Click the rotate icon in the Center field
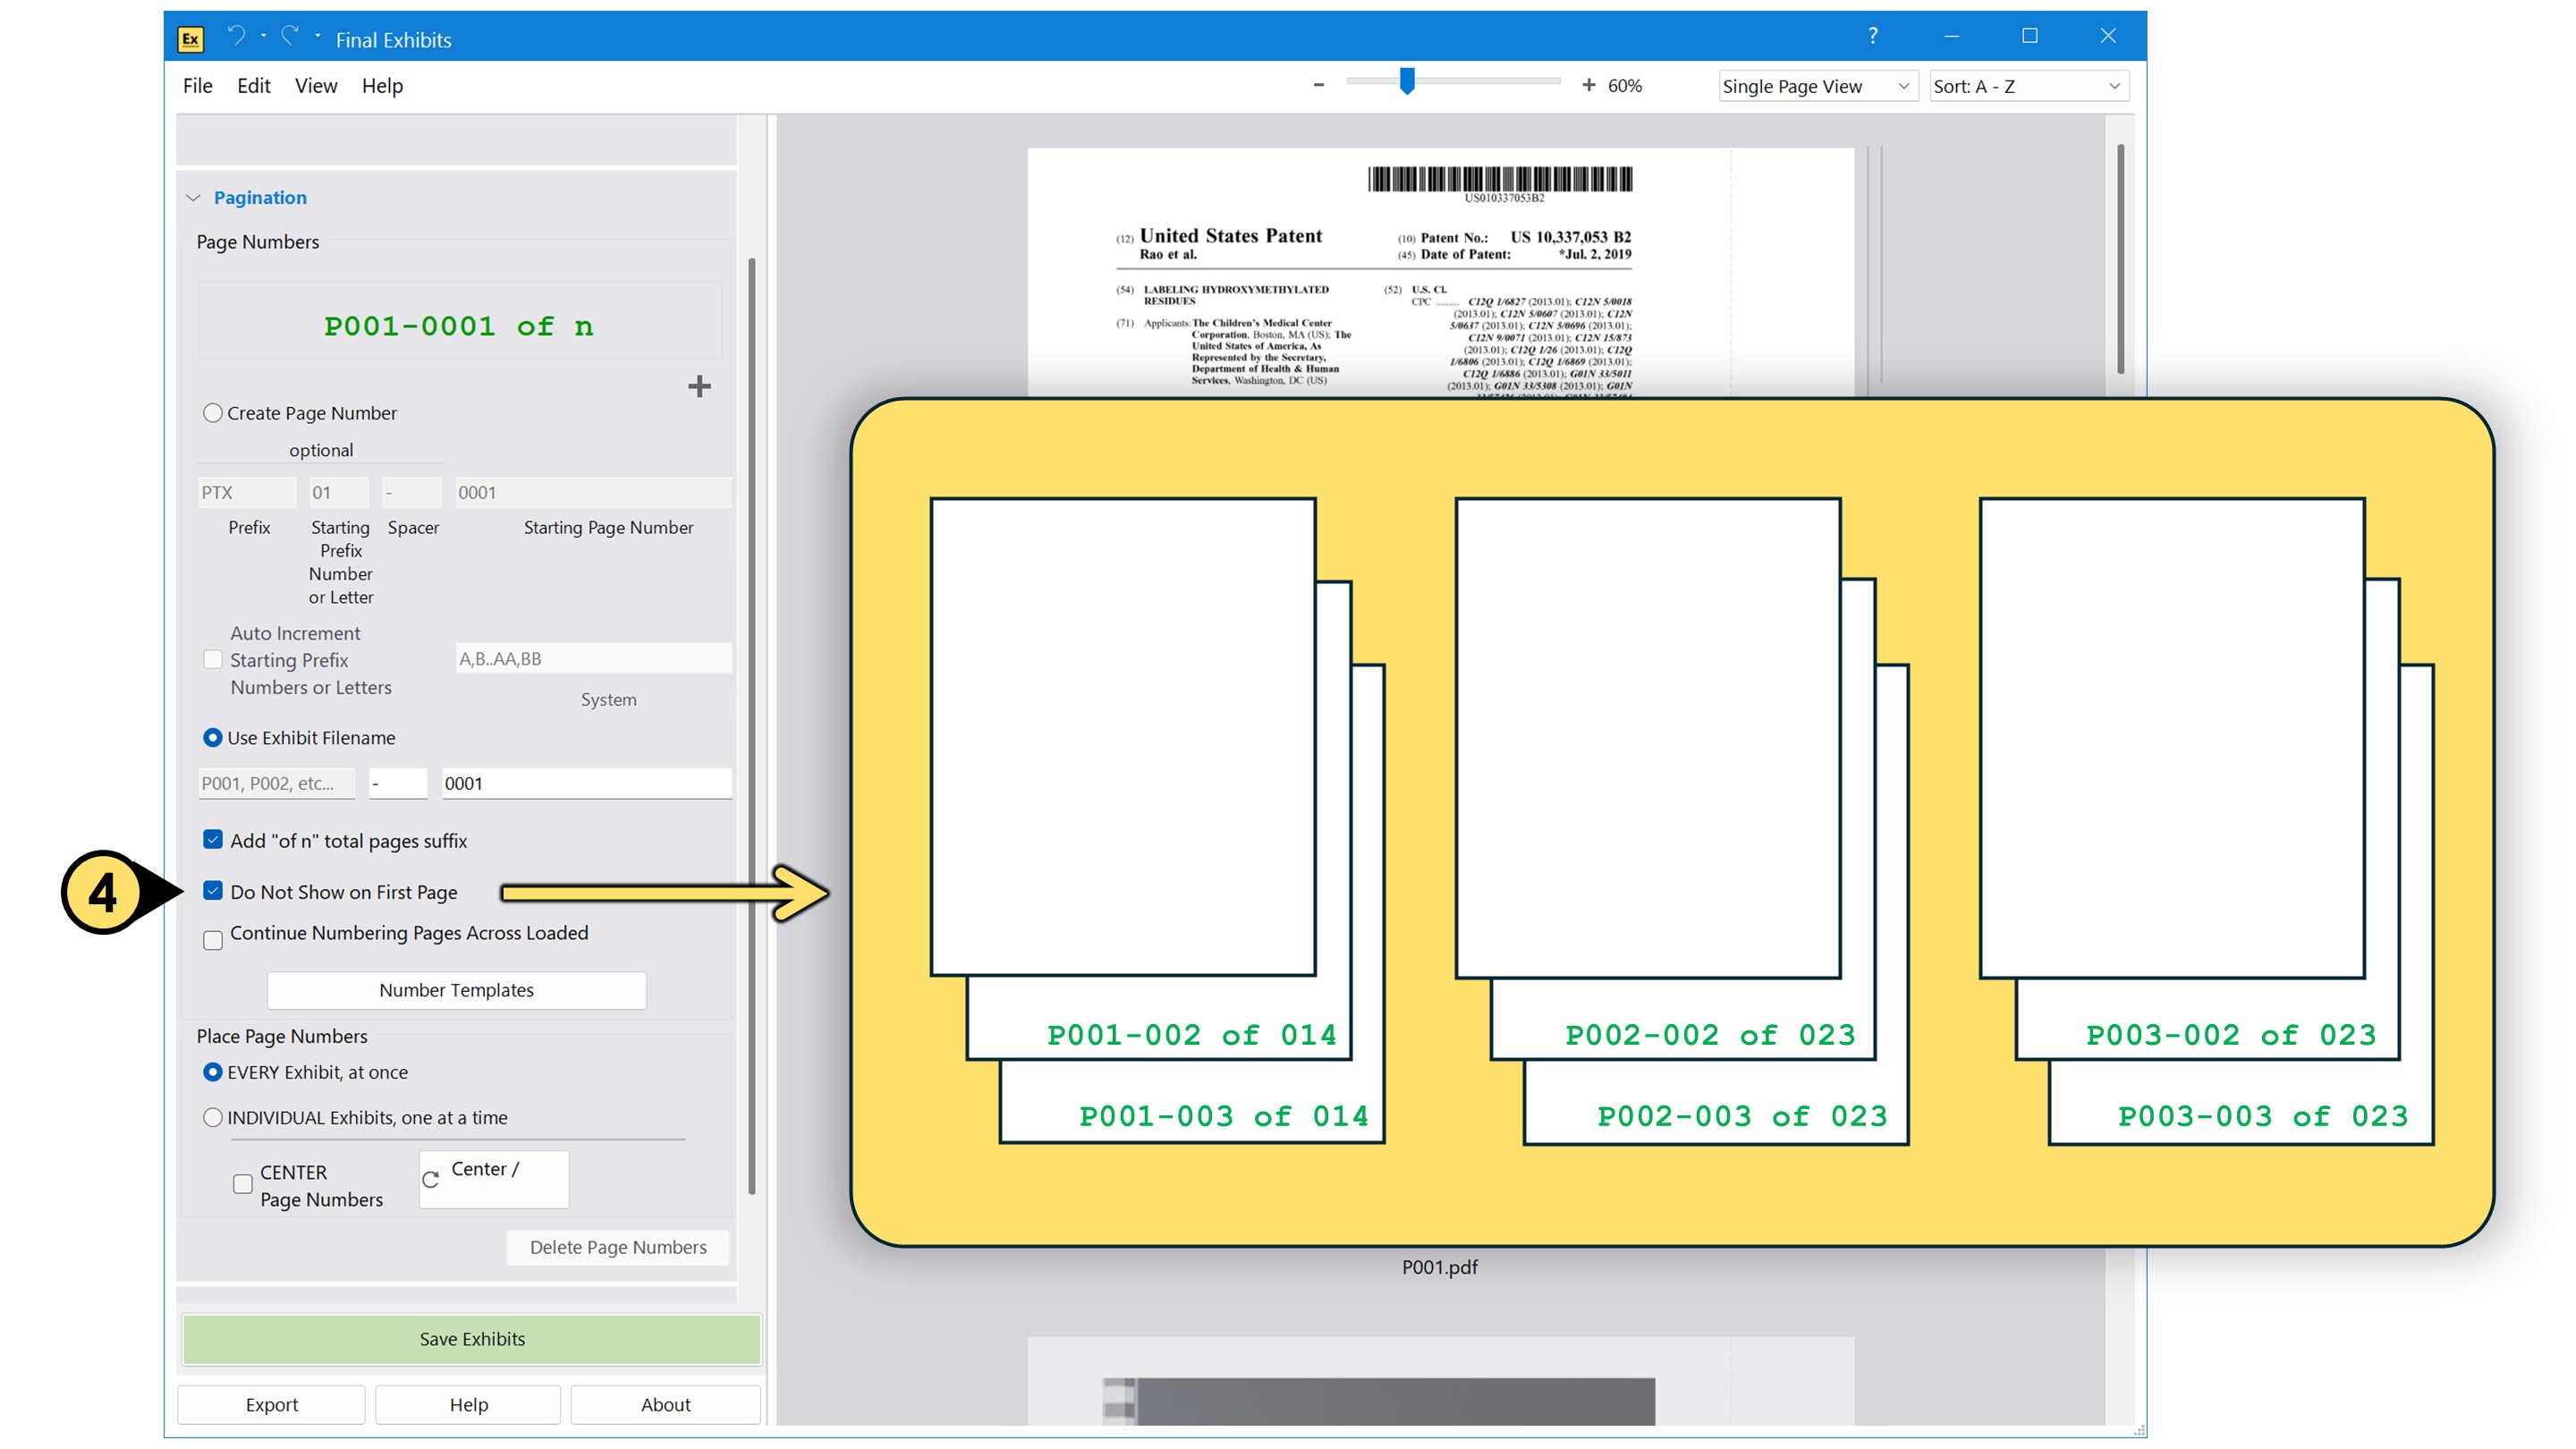This screenshot has width=2576, height=1449. (431, 1178)
